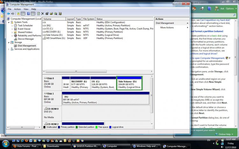239x149 pixels.
Task: Select the OS (C:) partition block on Disk 0
Action: [103, 83]
